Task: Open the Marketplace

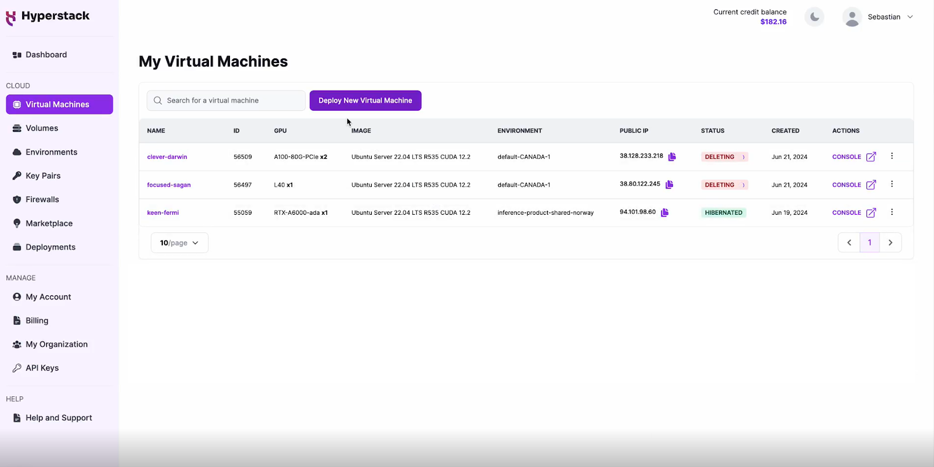Action: (x=59, y=224)
